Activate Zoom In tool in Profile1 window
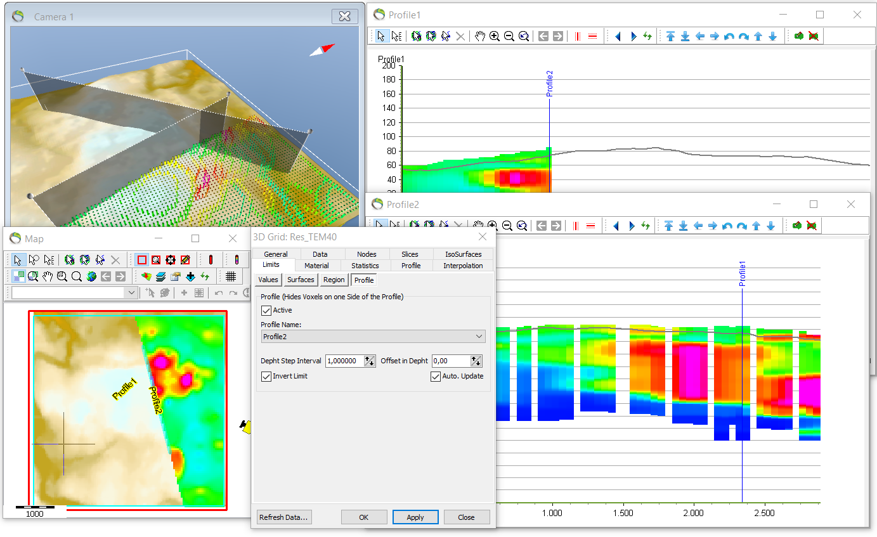Image resolution: width=877 pixels, height=537 pixels. 495,36
